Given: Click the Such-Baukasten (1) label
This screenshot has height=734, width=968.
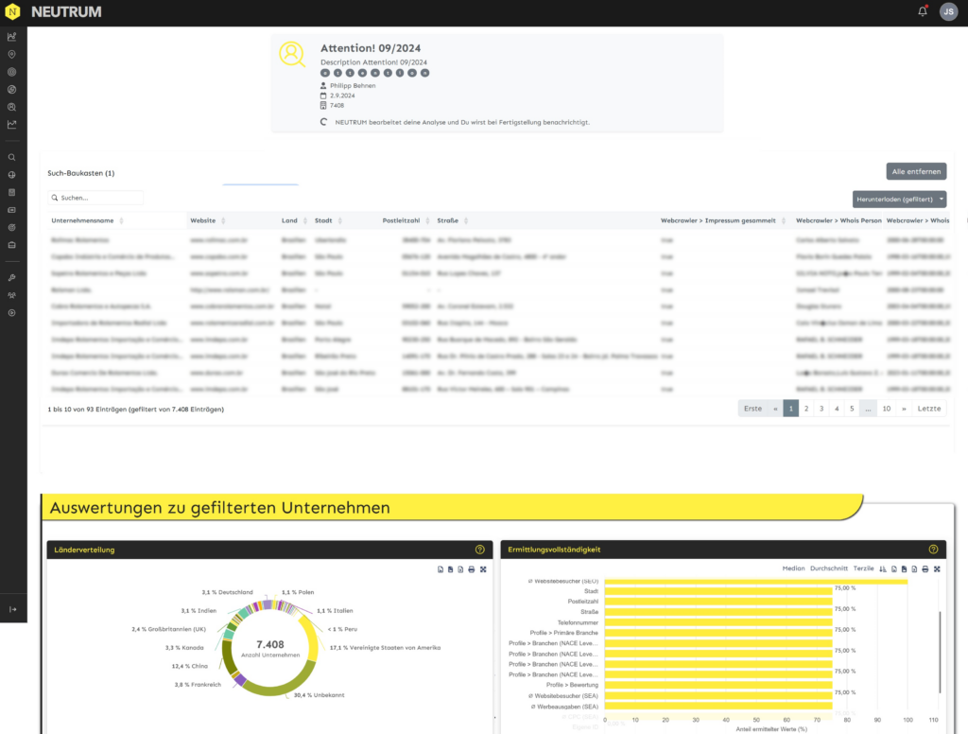Looking at the screenshot, I should (x=81, y=173).
